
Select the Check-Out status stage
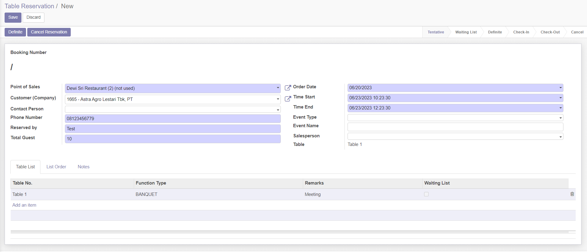pos(550,32)
